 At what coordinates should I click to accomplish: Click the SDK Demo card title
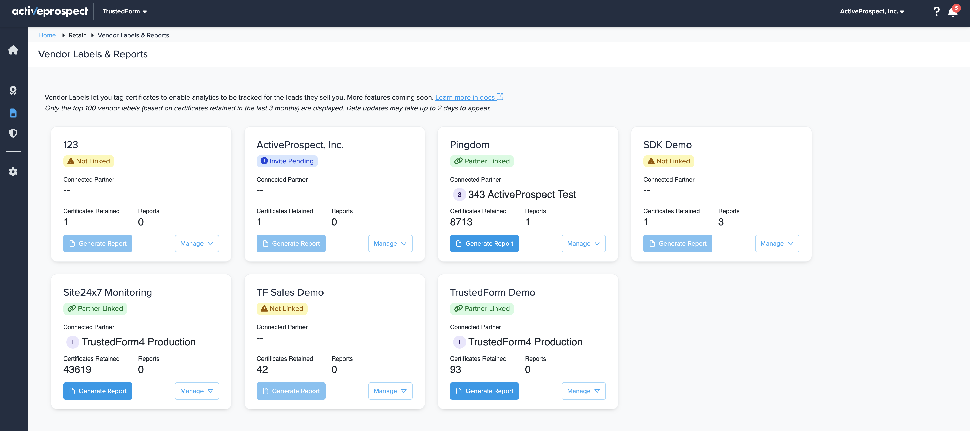[668, 145]
